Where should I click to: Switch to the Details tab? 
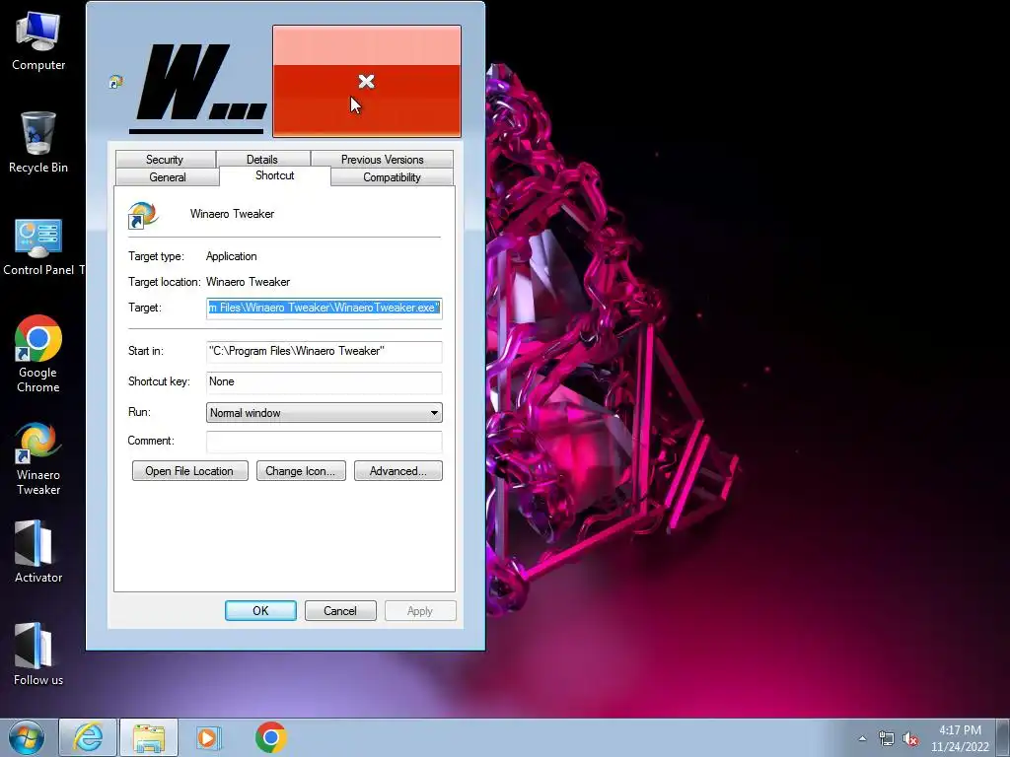click(x=262, y=159)
